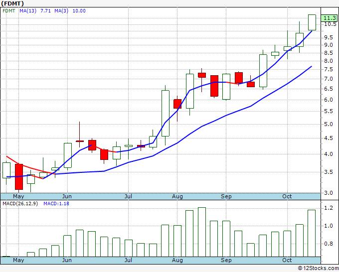Click the 6.0 price axis label
The height and width of the screenshot is (272, 339).
[x=329, y=100]
